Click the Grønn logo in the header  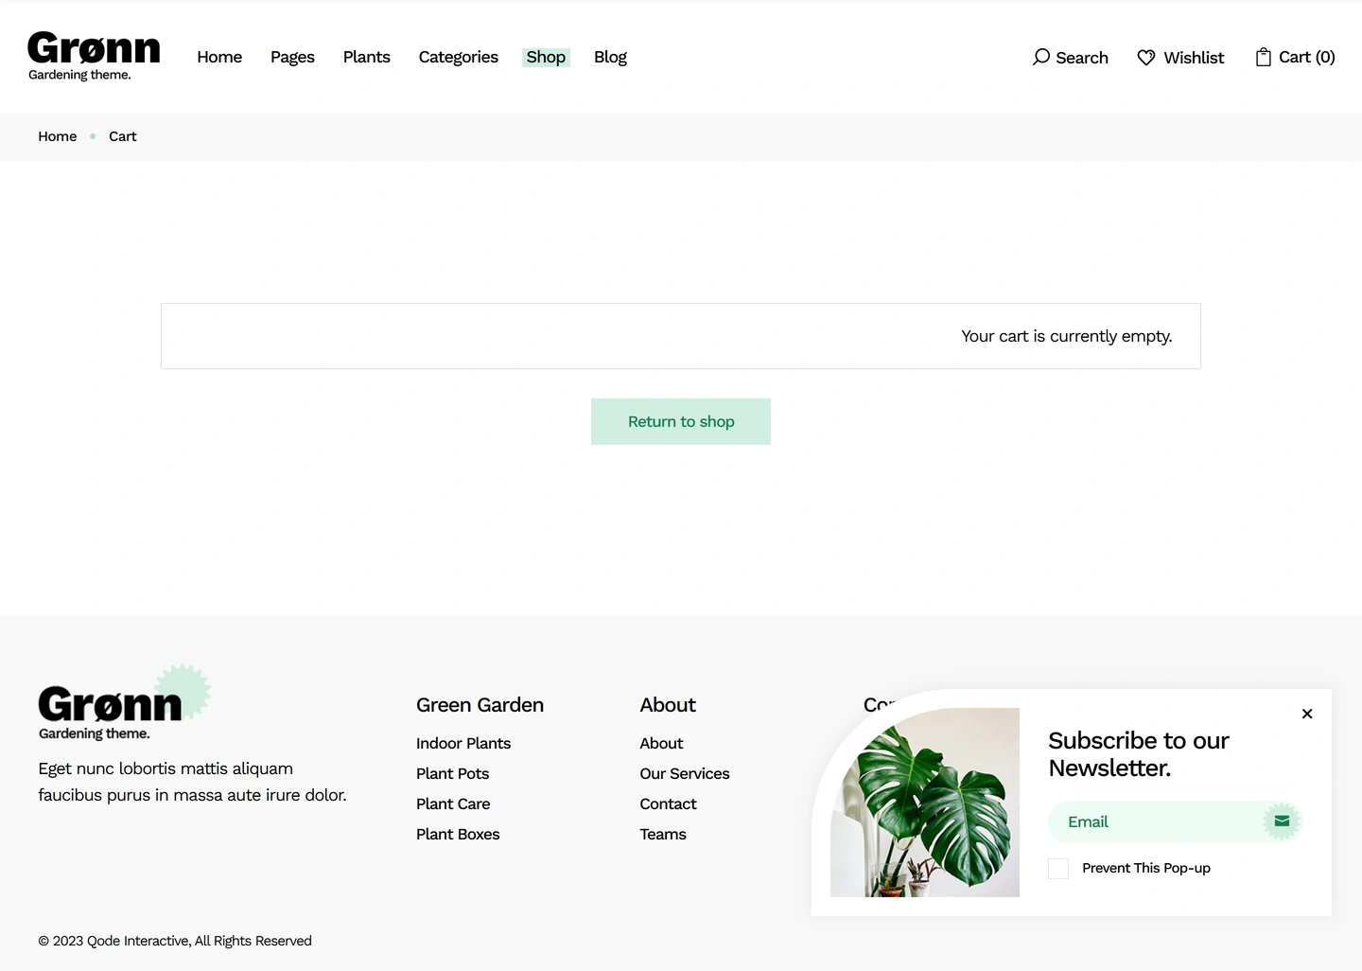(x=94, y=56)
